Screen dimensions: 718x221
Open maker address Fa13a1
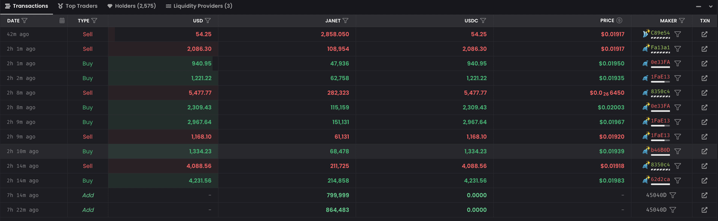(x=660, y=47)
